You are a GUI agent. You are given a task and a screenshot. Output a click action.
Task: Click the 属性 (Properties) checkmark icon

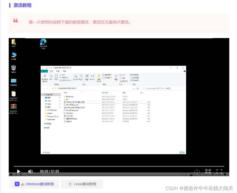(x=116, y=77)
